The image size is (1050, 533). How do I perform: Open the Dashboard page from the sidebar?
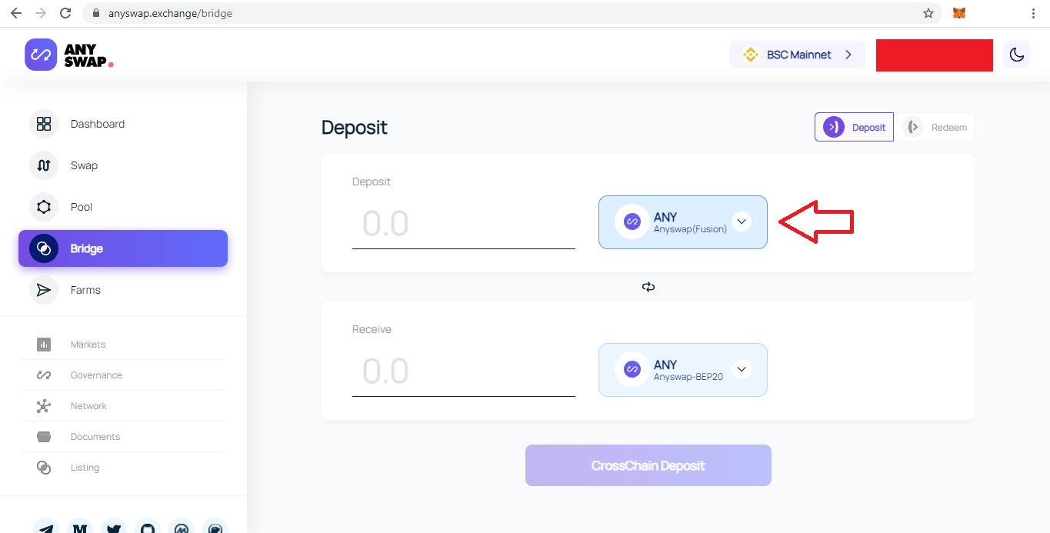[x=97, y=124]
